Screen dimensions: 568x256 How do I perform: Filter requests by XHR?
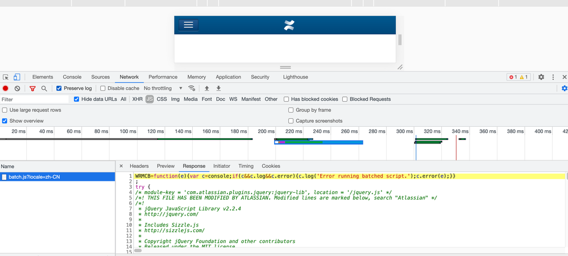pyautogui.click(x=137, y=99)
